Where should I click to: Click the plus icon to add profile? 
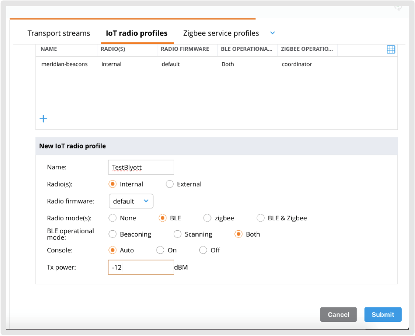[x=44, y=119]
